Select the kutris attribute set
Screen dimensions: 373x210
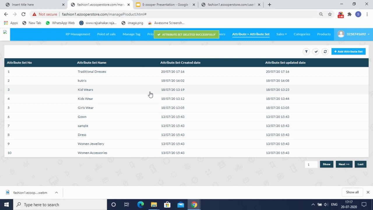pos(186,80)
